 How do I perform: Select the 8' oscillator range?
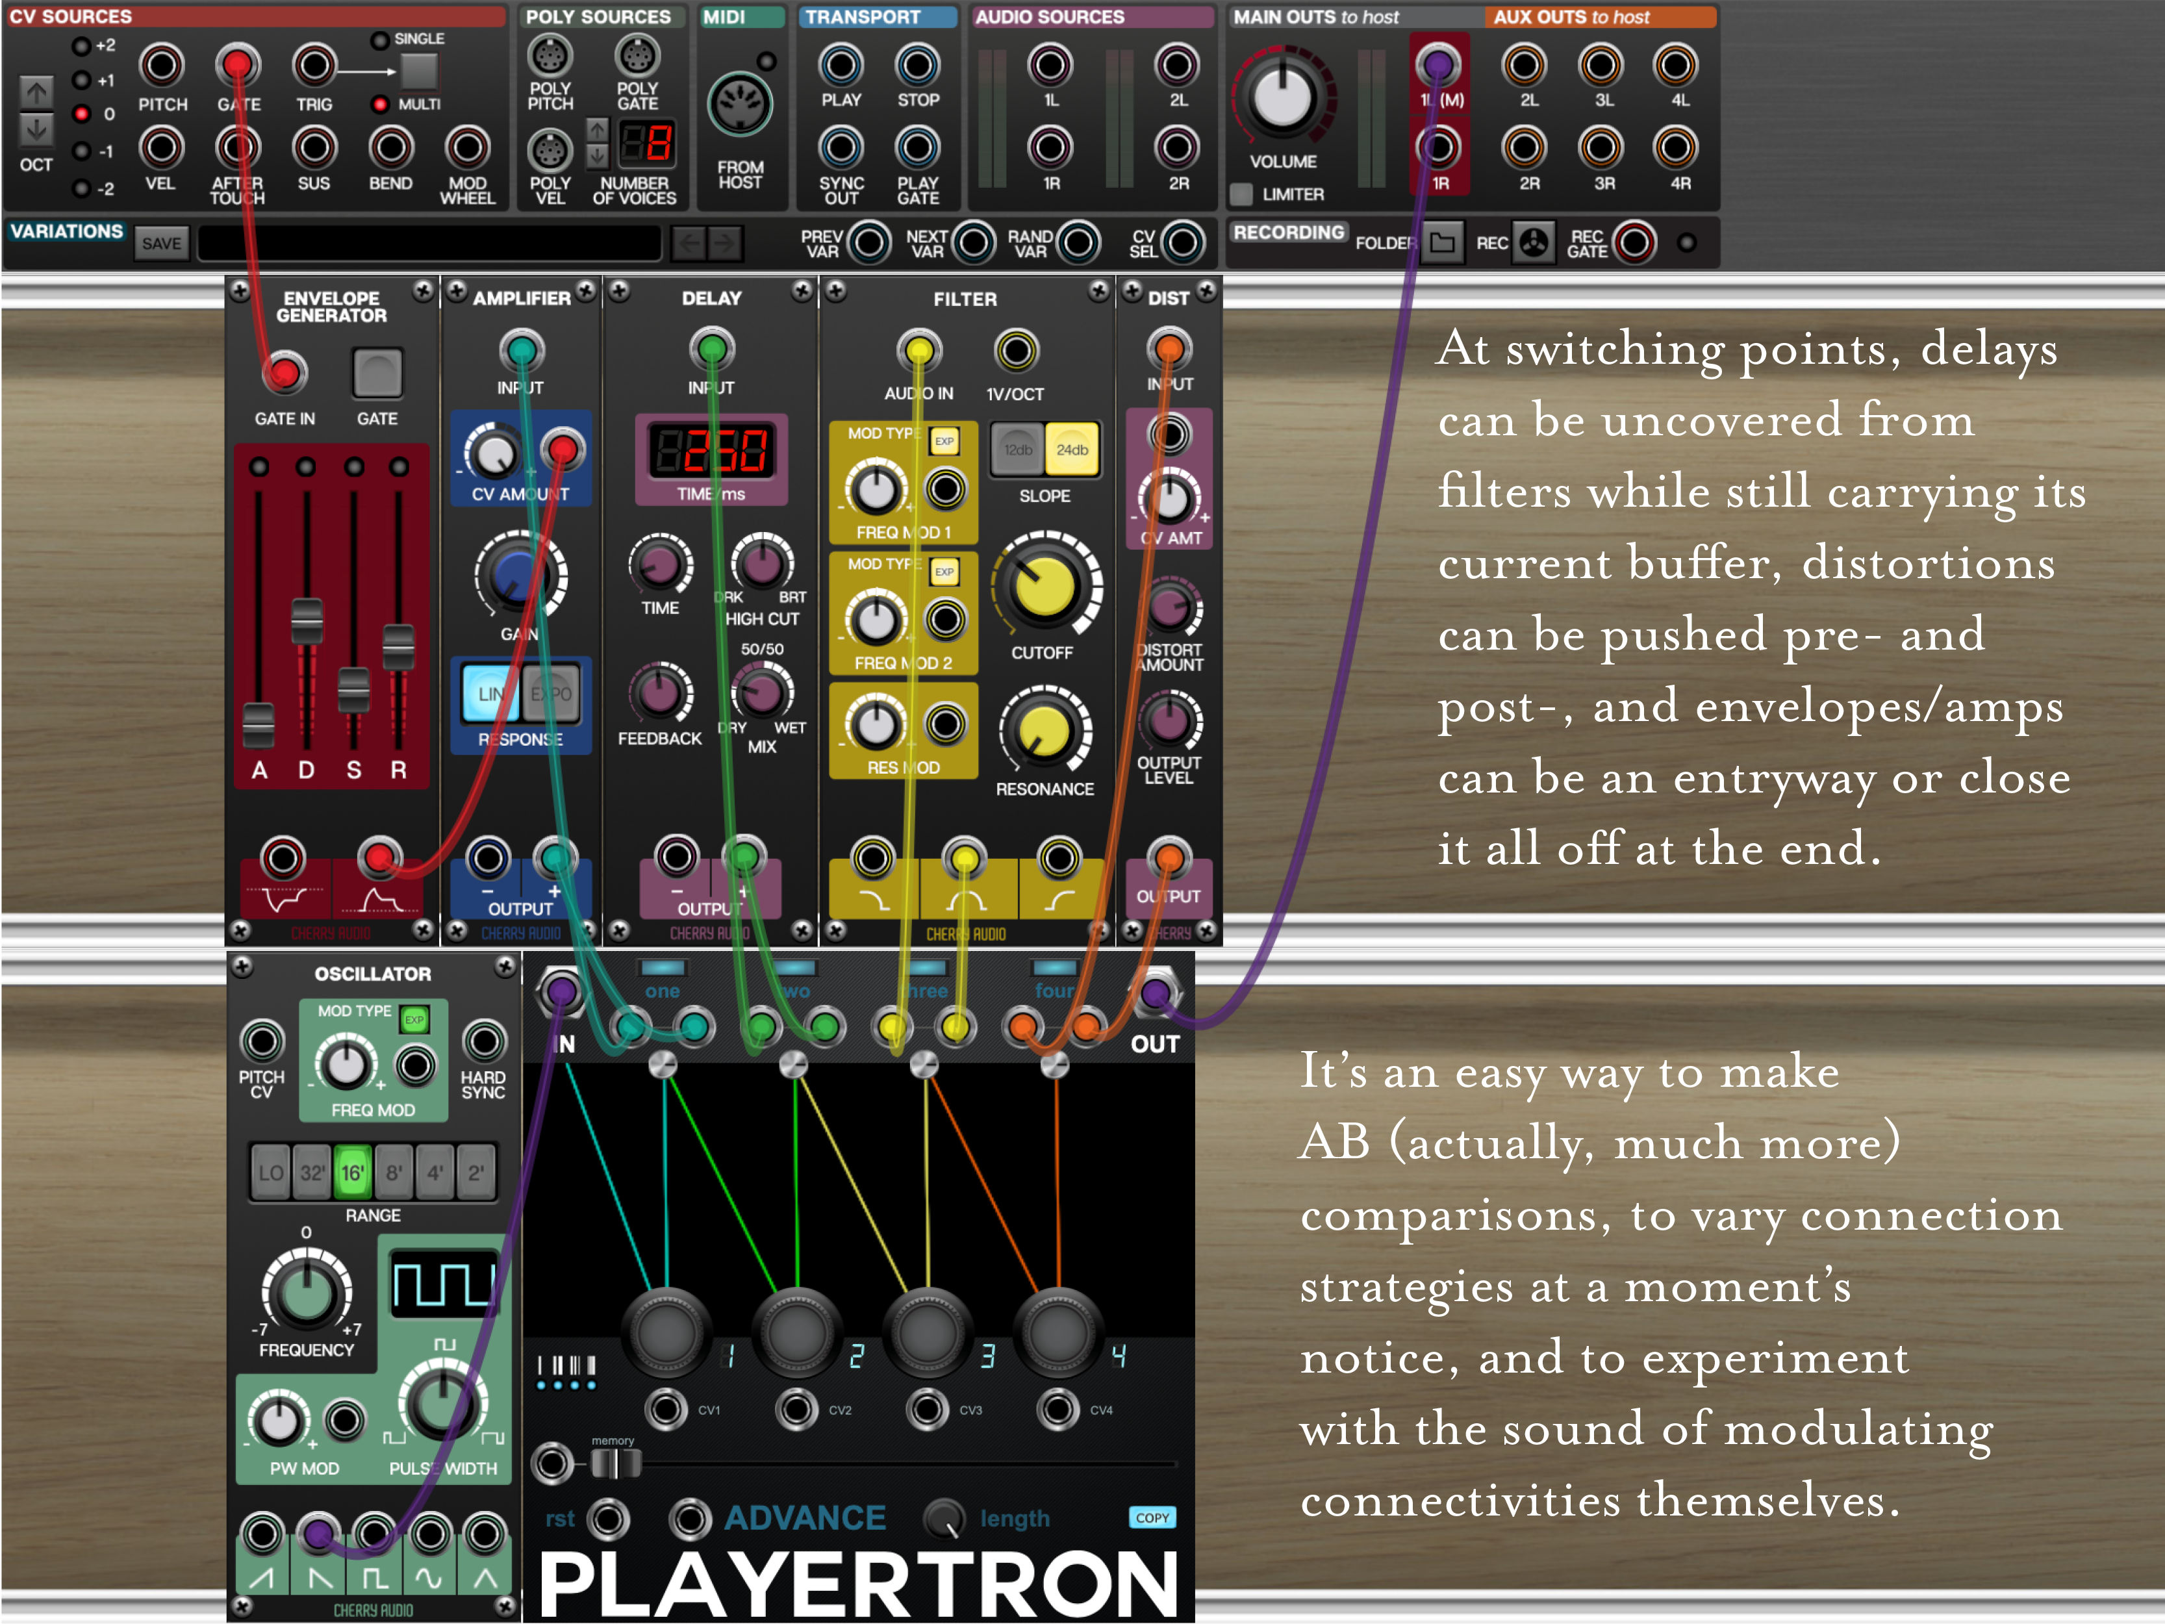tap(394, 1172)
